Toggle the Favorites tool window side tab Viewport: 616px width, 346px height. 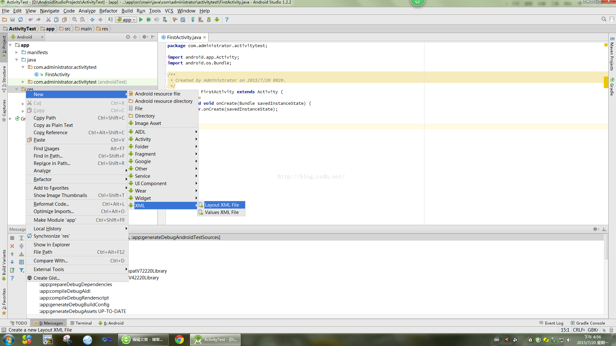click(x=4, y=301)
